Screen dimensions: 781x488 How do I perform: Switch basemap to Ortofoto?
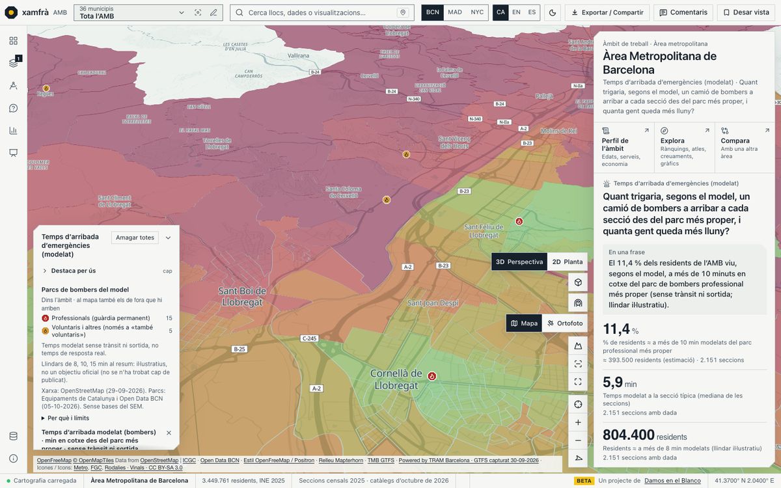(565, 323)
